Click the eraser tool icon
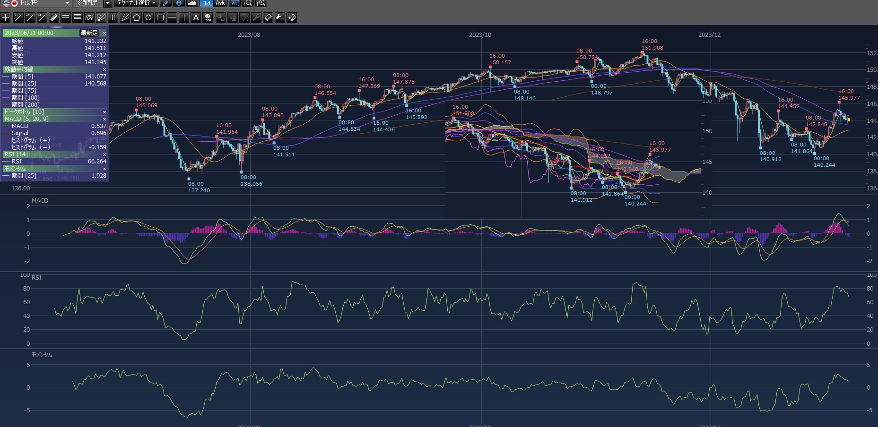878x427 pixels. tap(268, 18)
